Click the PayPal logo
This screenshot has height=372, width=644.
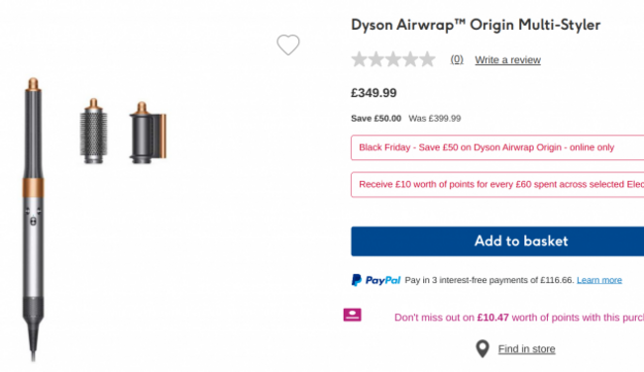(376, 280)
